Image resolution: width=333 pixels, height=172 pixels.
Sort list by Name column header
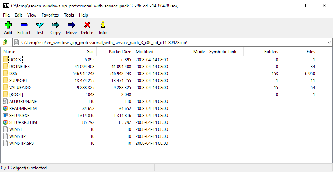31,52
